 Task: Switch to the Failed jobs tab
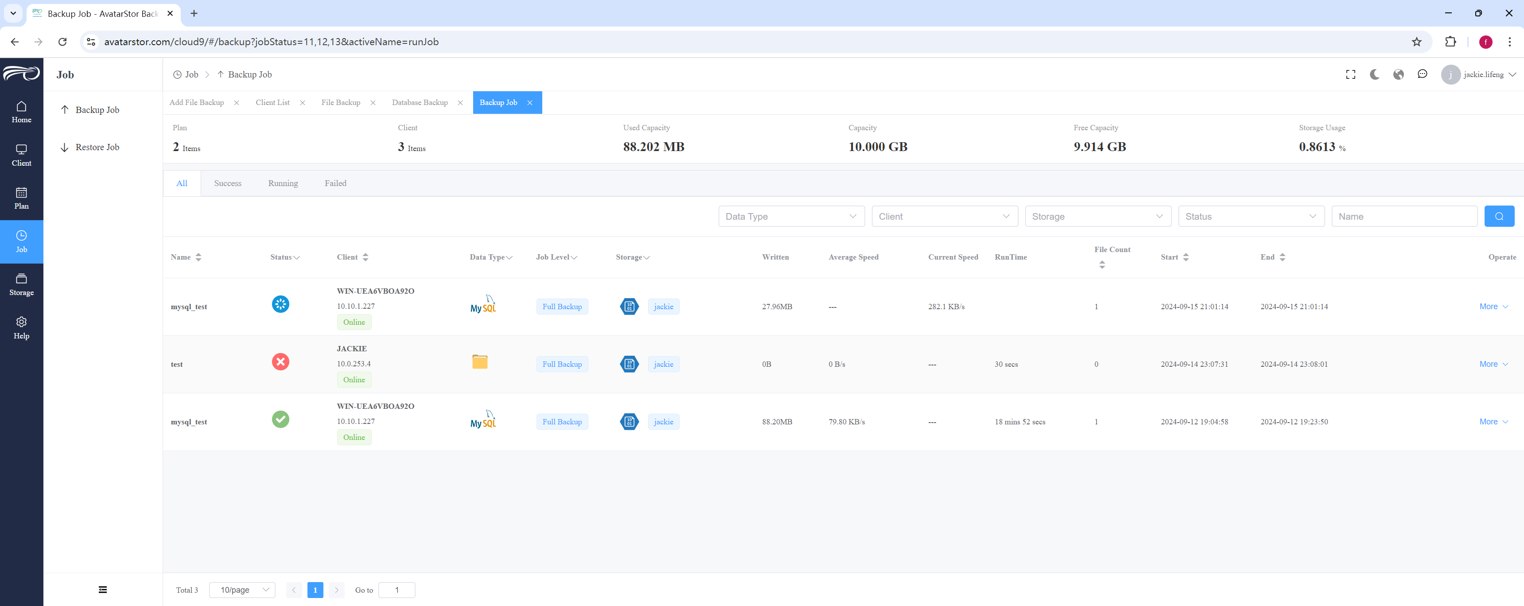[x=335, y=183]
